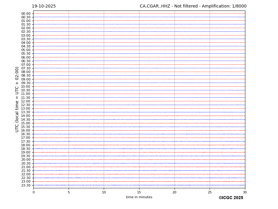The image size is (278, 209).
Task: Click the "time in minutes" axis label
Action: [x=139, y=197]
